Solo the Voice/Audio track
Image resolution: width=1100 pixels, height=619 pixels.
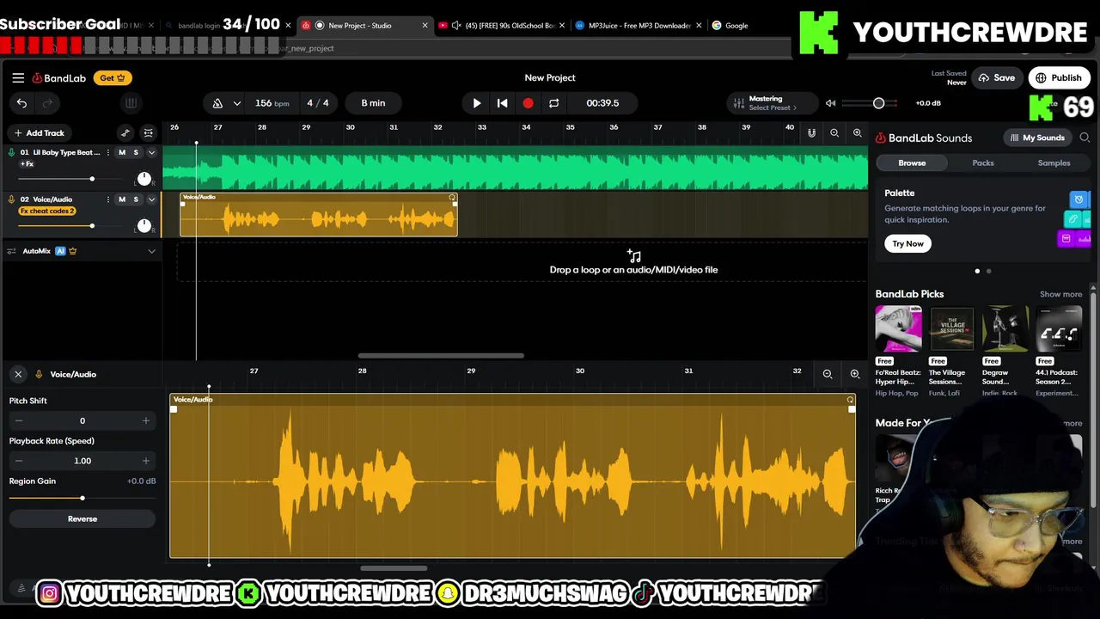(136, 199)
